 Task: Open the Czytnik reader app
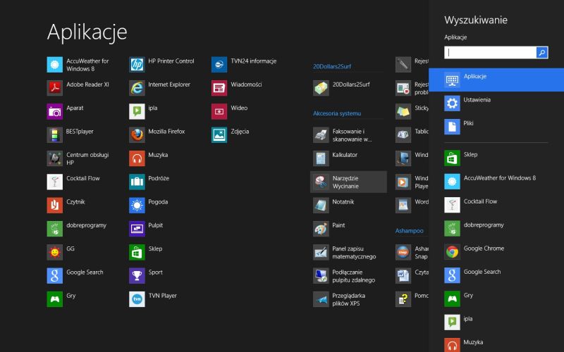[66, 205]
